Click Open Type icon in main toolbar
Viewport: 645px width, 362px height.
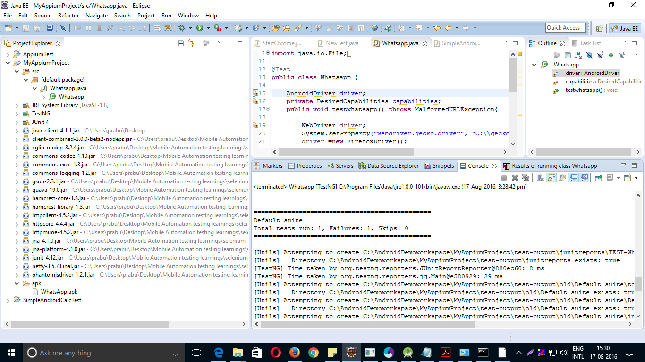[275, 28]
